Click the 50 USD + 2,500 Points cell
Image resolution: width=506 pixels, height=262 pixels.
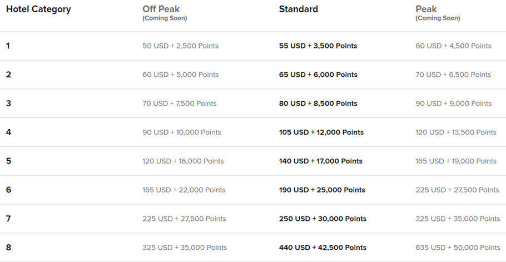click(180, 46)
